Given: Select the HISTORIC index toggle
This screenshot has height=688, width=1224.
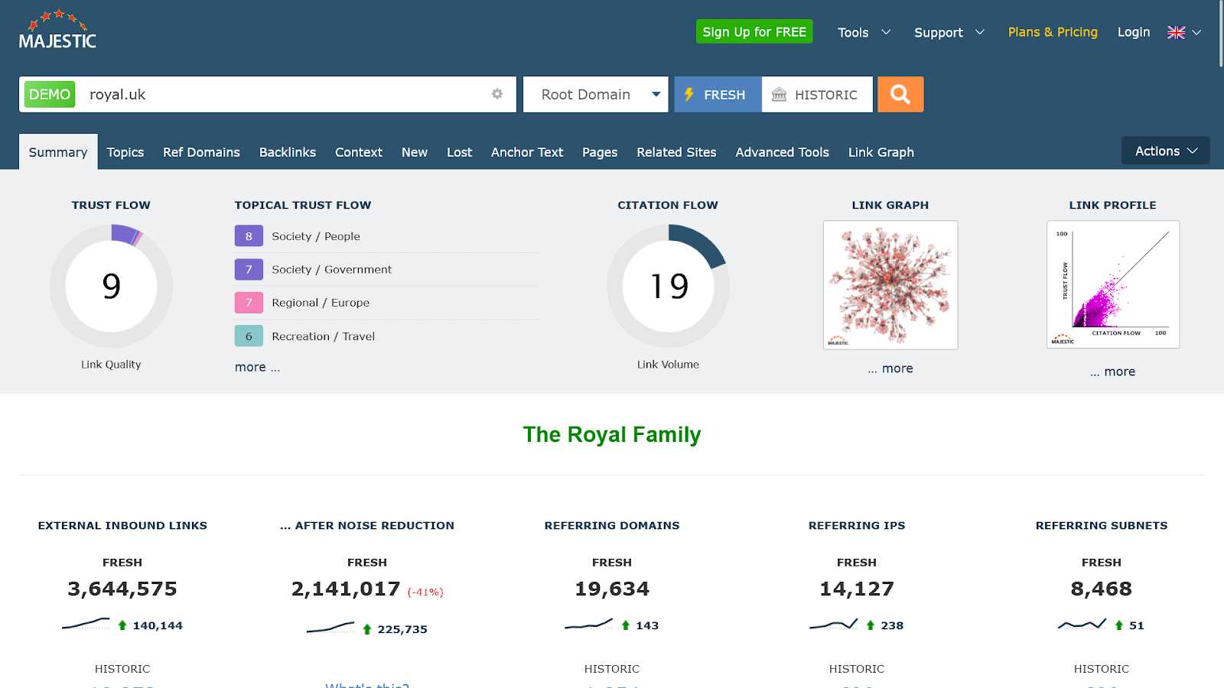Looking at the screenshot, I should (817, 94).
